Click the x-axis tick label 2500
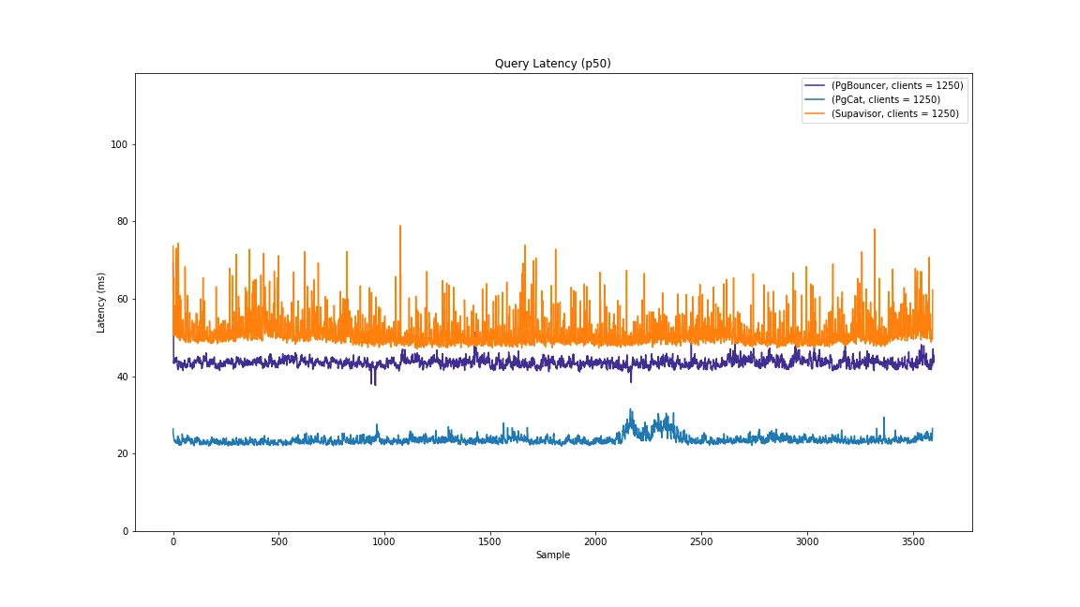This screenshot has height=607, width=1080. 701,541
